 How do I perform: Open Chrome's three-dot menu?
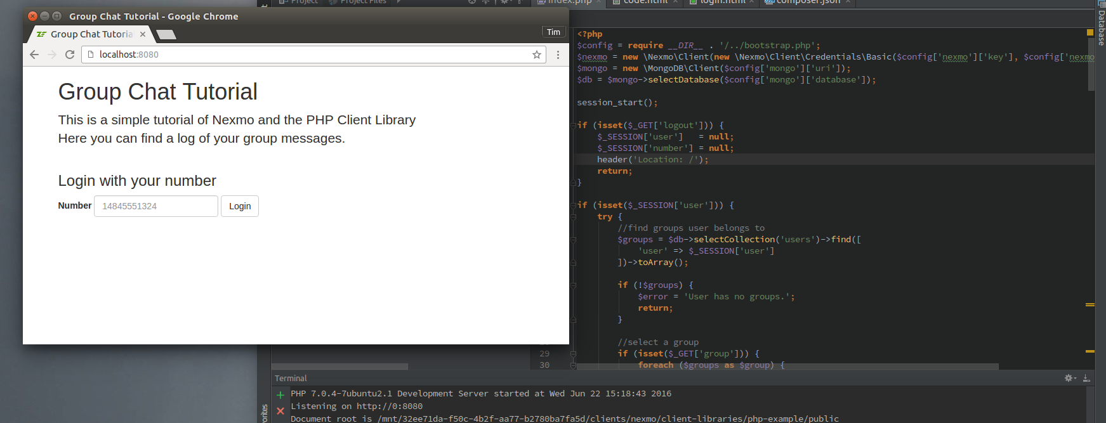(x=558, y=55)
